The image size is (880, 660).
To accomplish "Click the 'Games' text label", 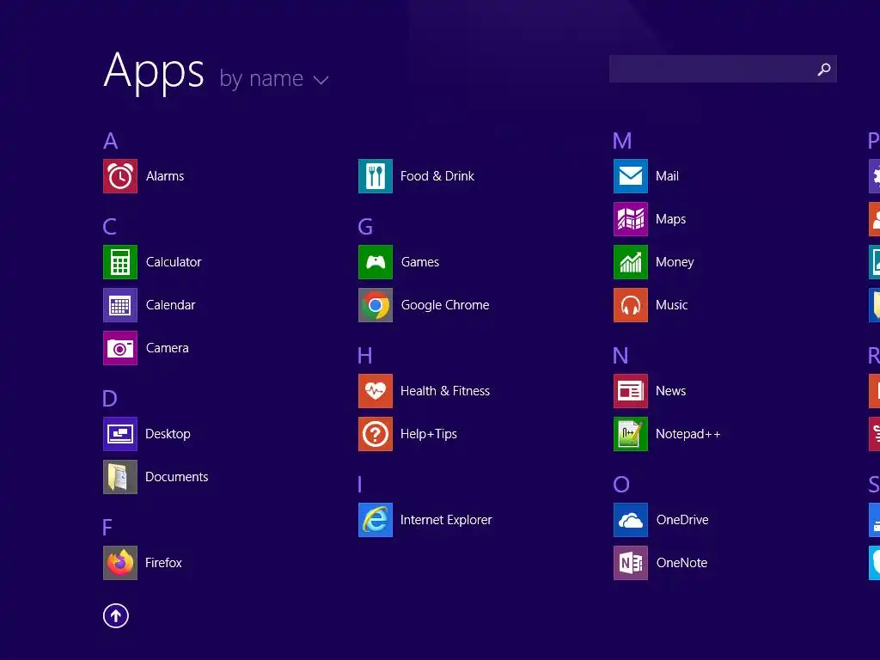I will (x=419, y=262).
